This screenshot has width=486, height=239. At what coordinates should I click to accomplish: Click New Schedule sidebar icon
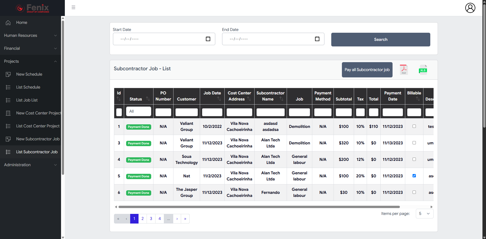(x=8, y=74)
